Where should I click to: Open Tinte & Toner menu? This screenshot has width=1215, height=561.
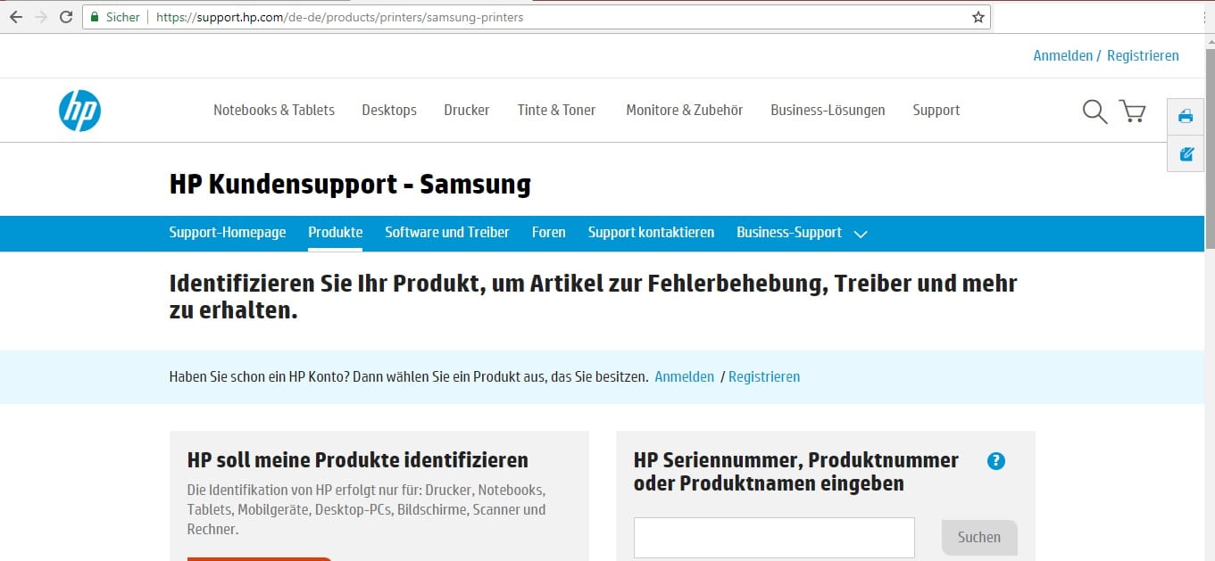click(556, 110)
